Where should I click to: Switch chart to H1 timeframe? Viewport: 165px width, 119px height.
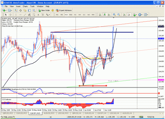point(75,15)
